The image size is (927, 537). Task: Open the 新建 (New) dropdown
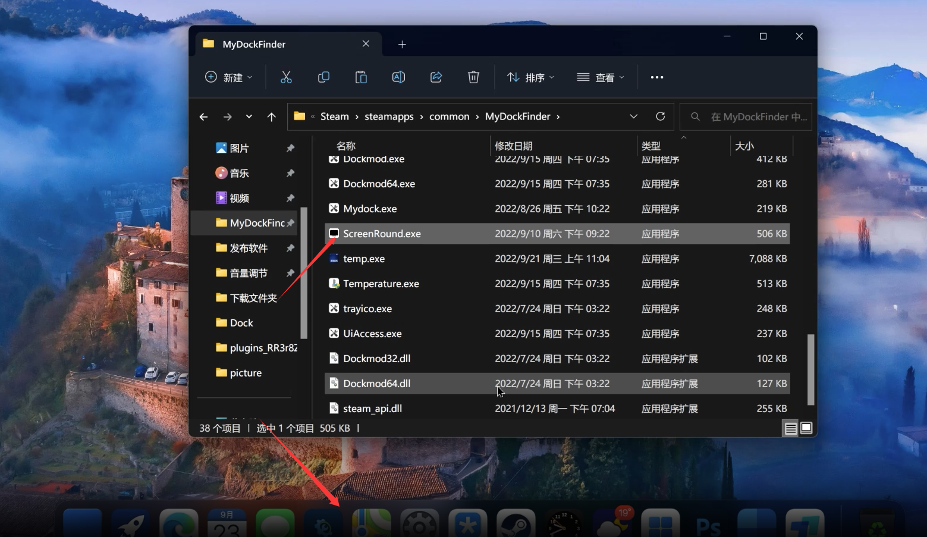229,77
